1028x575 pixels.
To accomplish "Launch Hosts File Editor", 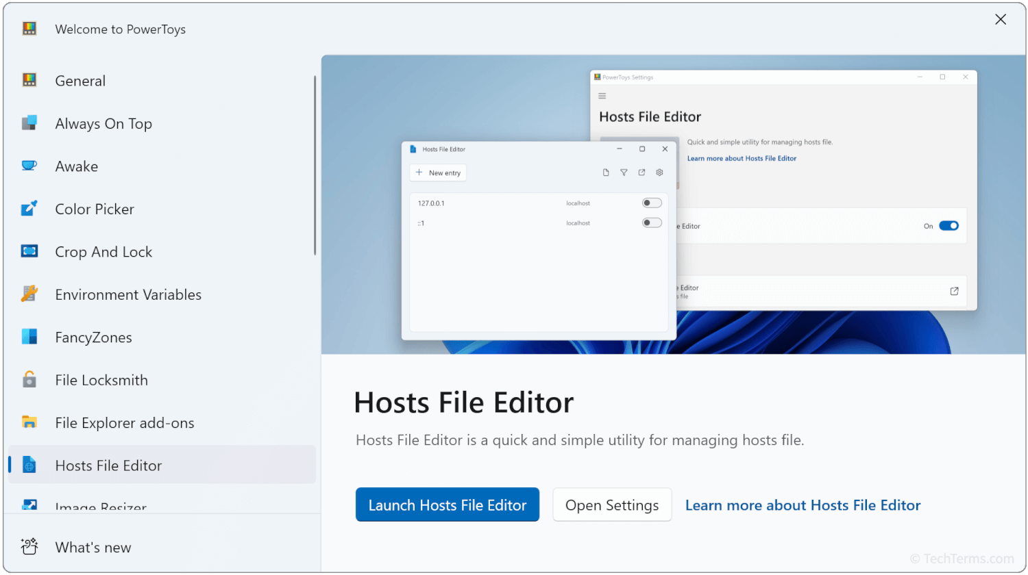I will point(448,505).
